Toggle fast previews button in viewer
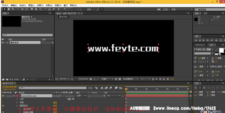The height and width of the screenshot is (113, 225). (156, 79)
